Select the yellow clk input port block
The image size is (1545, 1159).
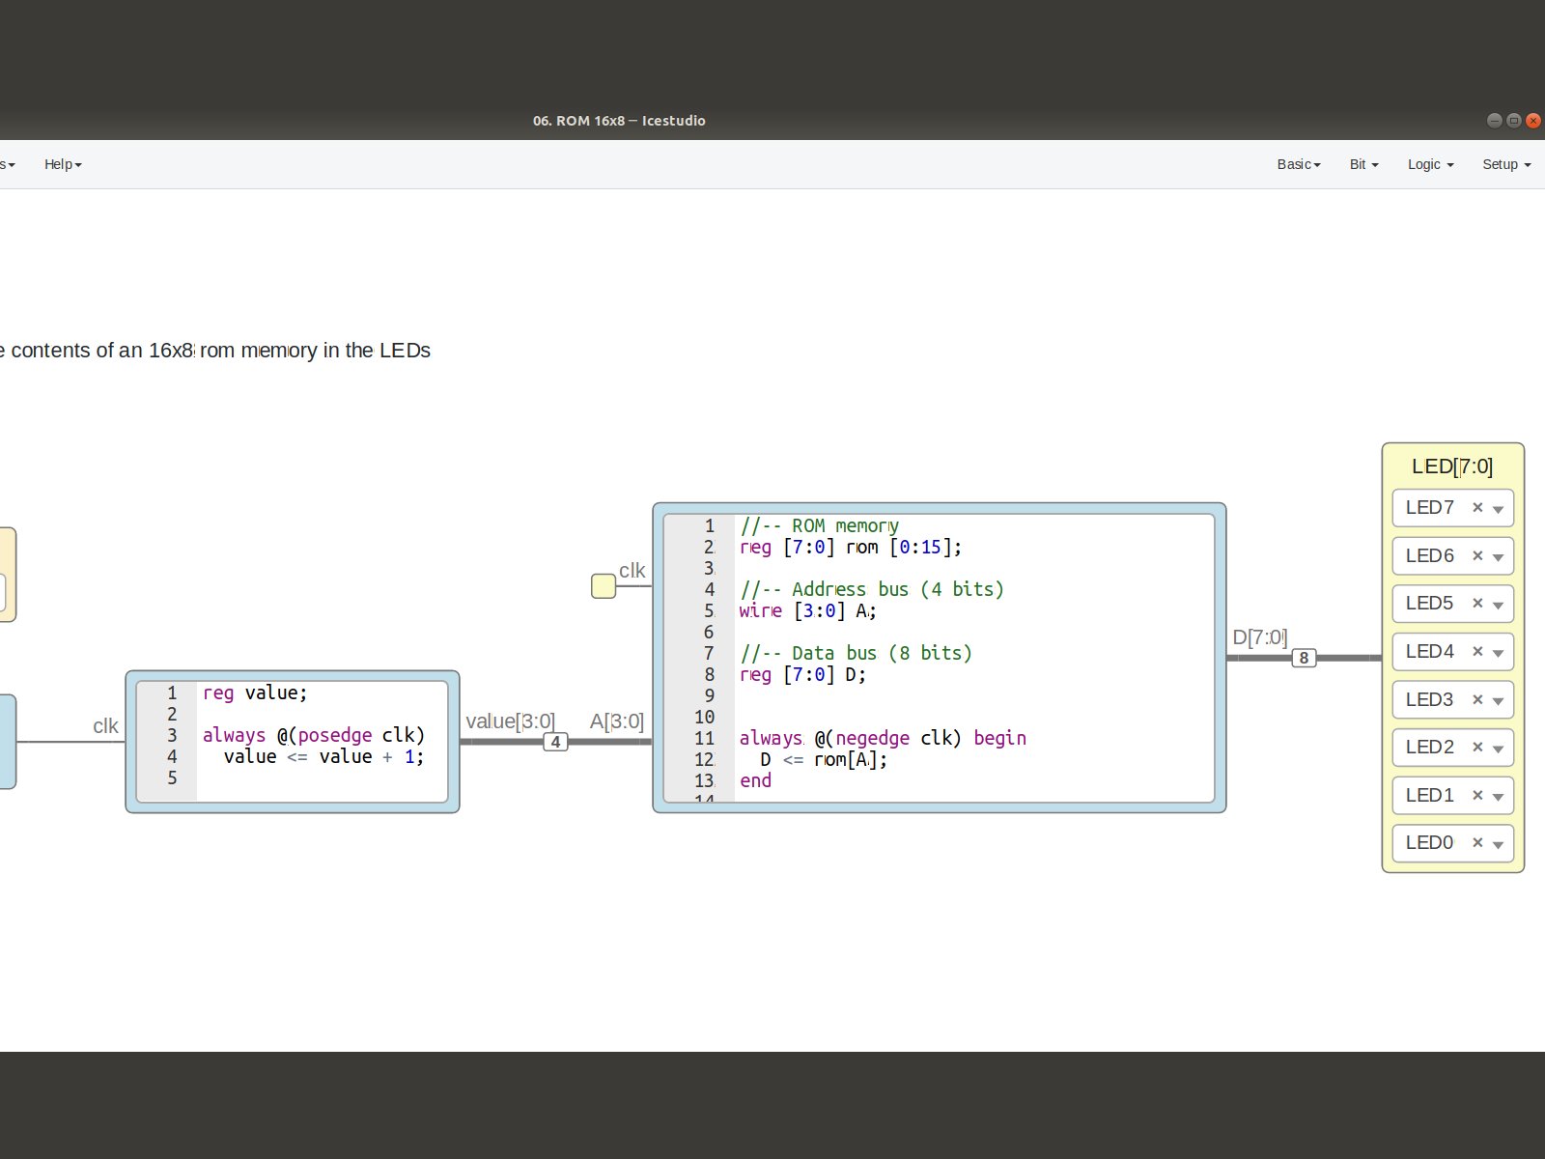coord(604,586)
